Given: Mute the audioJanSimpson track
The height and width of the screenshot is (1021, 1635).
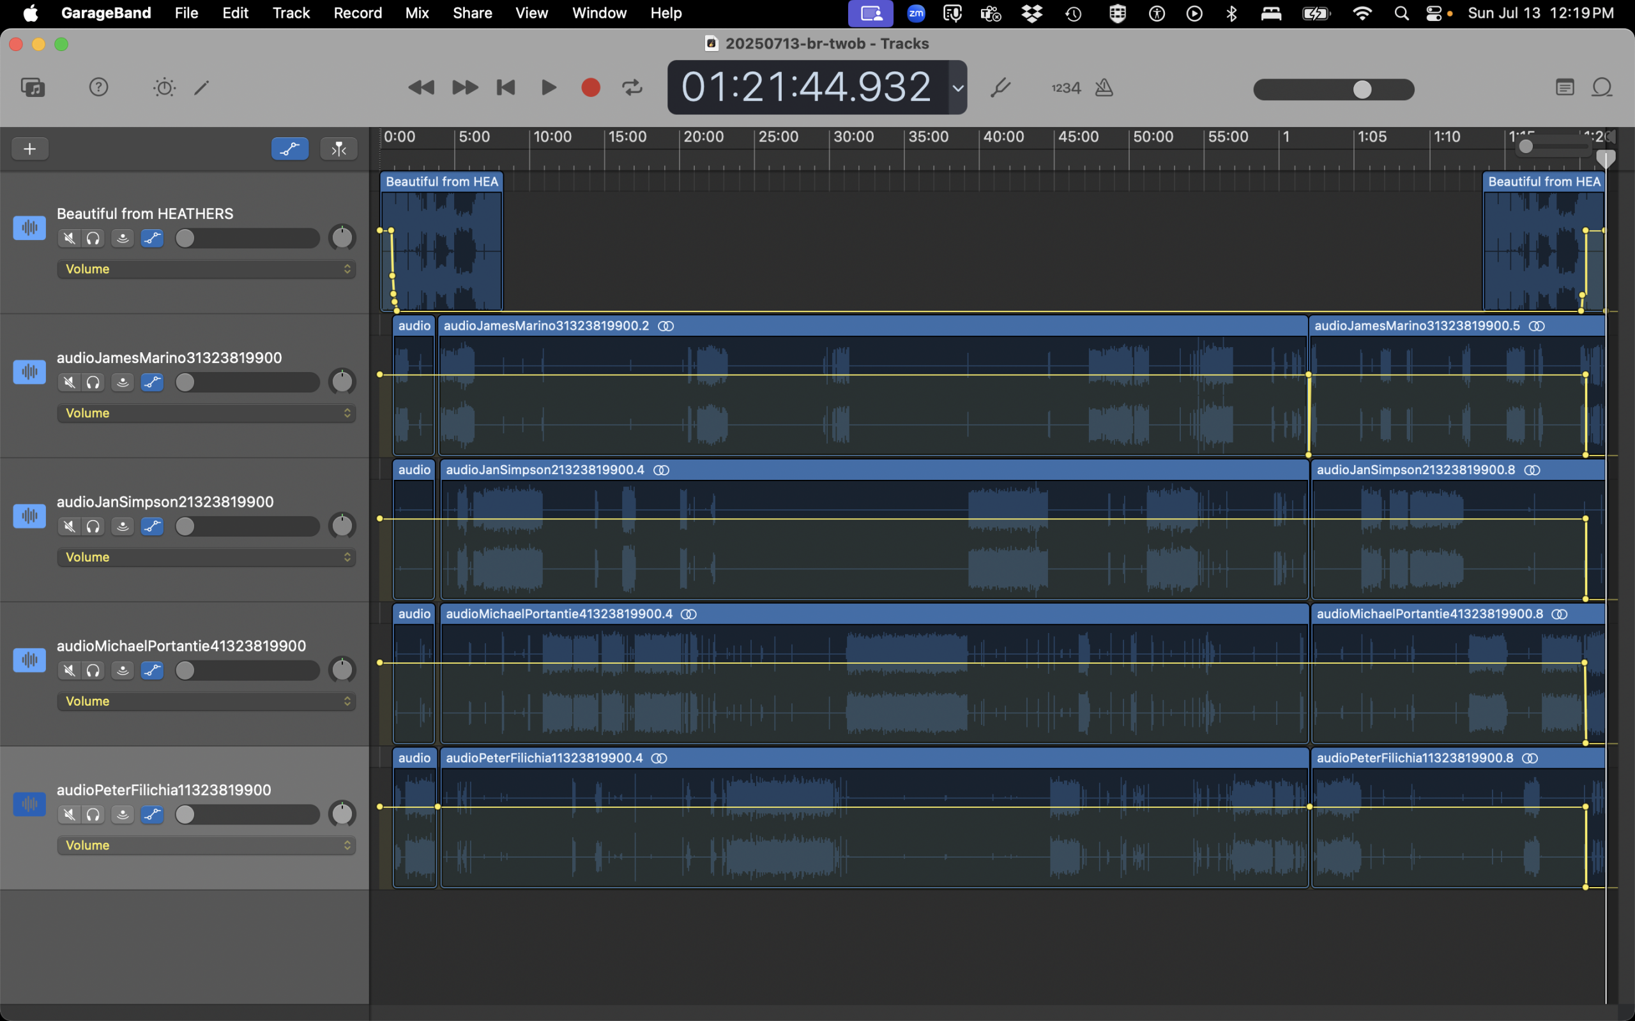Looking at the screenshot, I should click(69, 526).
